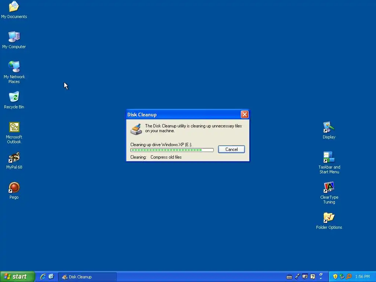The width and height of the screenshot is (376, 282).
Task: Select the MyPal 68 browser shortcut
Action: pos(14,160)
